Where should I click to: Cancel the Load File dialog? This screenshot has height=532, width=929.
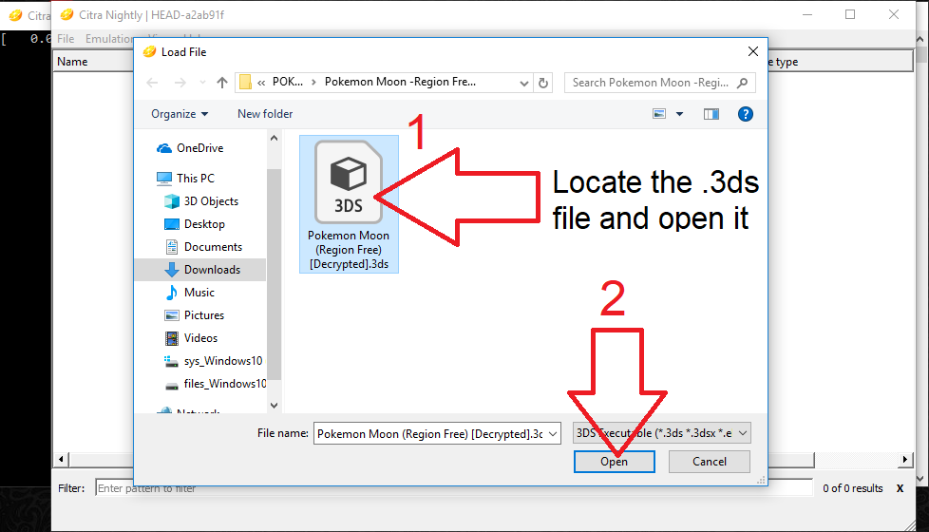coord(710,462)
